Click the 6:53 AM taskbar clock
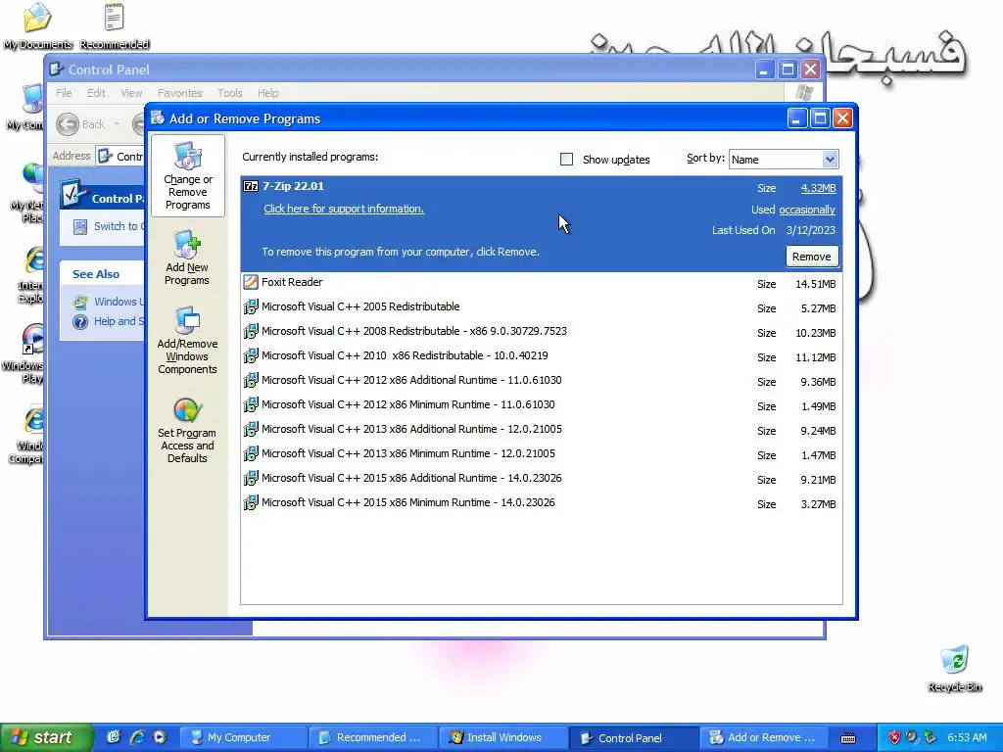This screenshot has height=752, width=1003. pyautogui.click(x=967, y=737)
